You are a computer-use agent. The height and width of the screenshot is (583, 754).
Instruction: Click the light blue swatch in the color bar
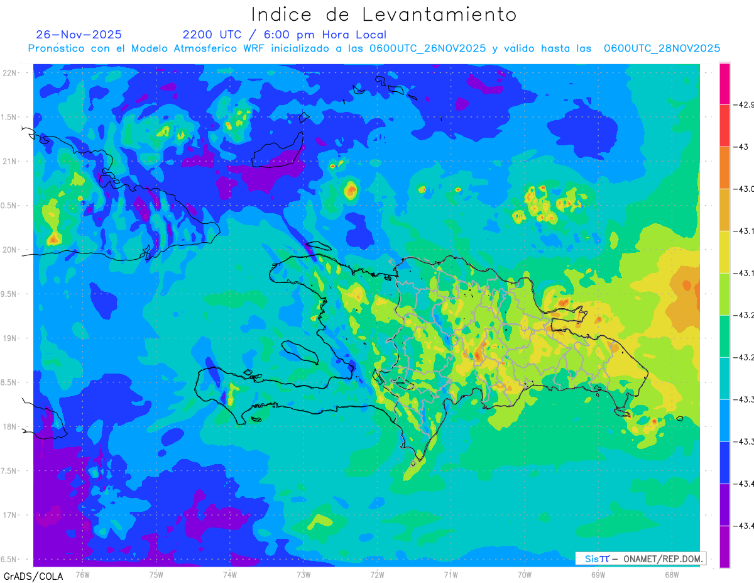click(724, 421)
